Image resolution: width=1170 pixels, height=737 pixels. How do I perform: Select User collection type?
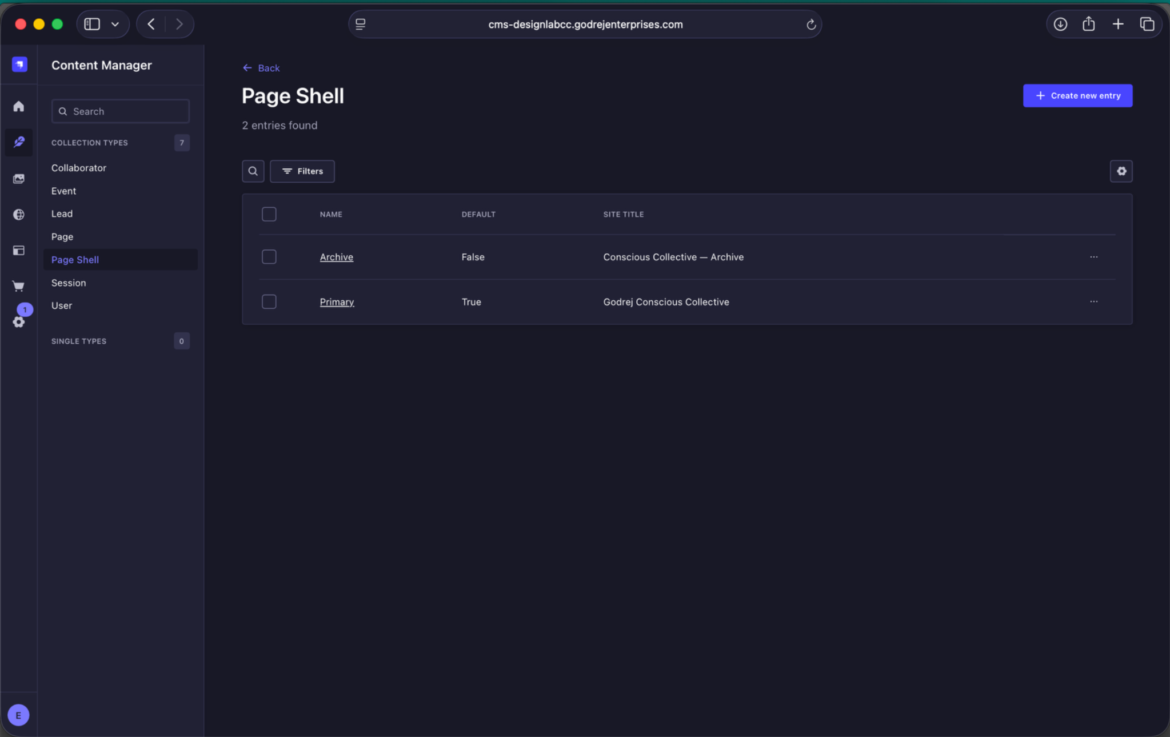click(x=62, y=305)
